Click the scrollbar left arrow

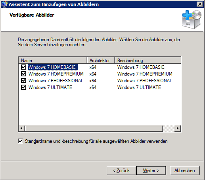(21, 128)
